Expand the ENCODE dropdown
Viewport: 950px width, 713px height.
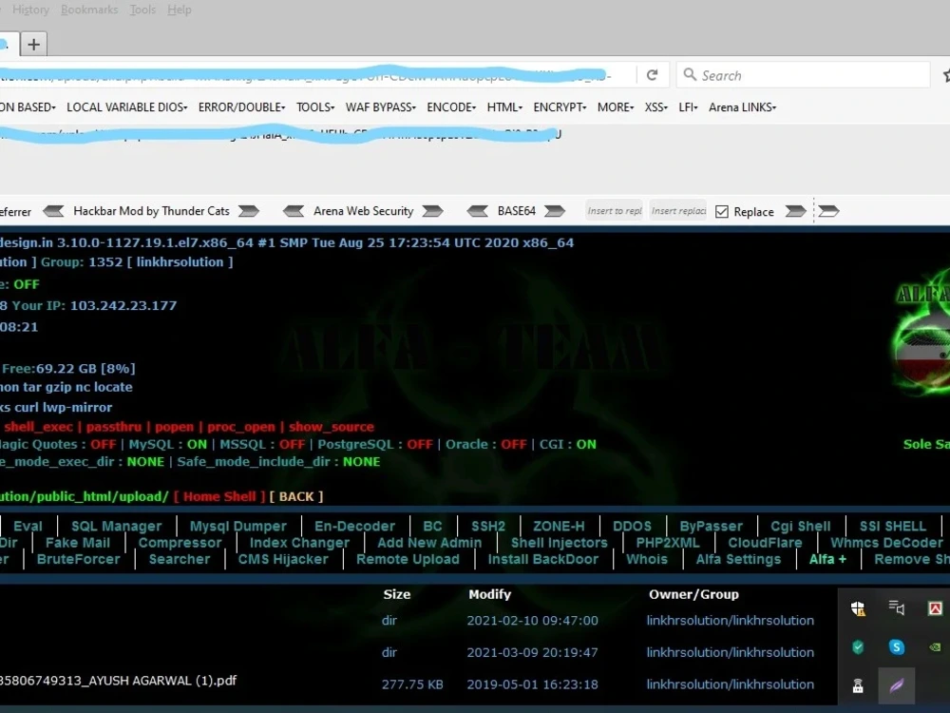(451, 107)
